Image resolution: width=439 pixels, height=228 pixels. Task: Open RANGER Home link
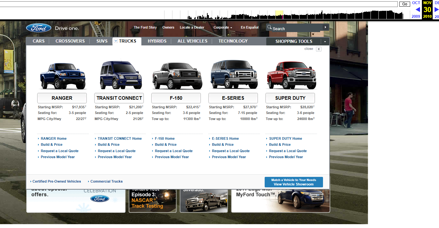pos(54,138)
